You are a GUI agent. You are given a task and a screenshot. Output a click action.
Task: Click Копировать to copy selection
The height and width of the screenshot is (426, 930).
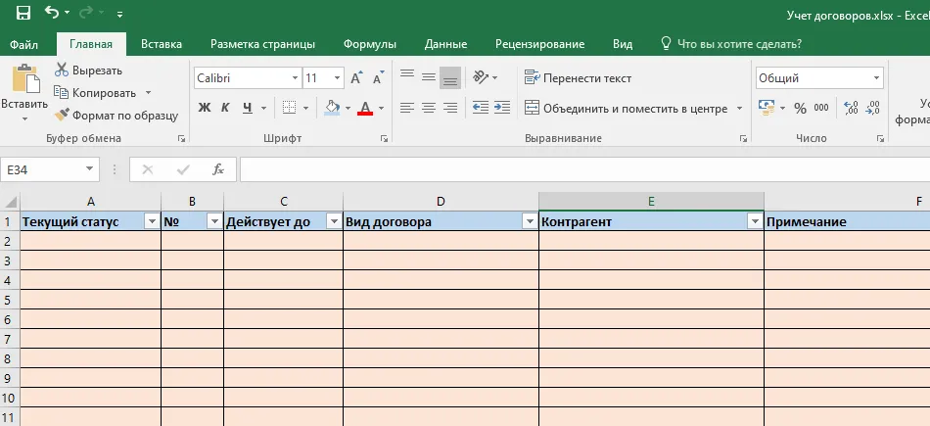click(95, 93)
